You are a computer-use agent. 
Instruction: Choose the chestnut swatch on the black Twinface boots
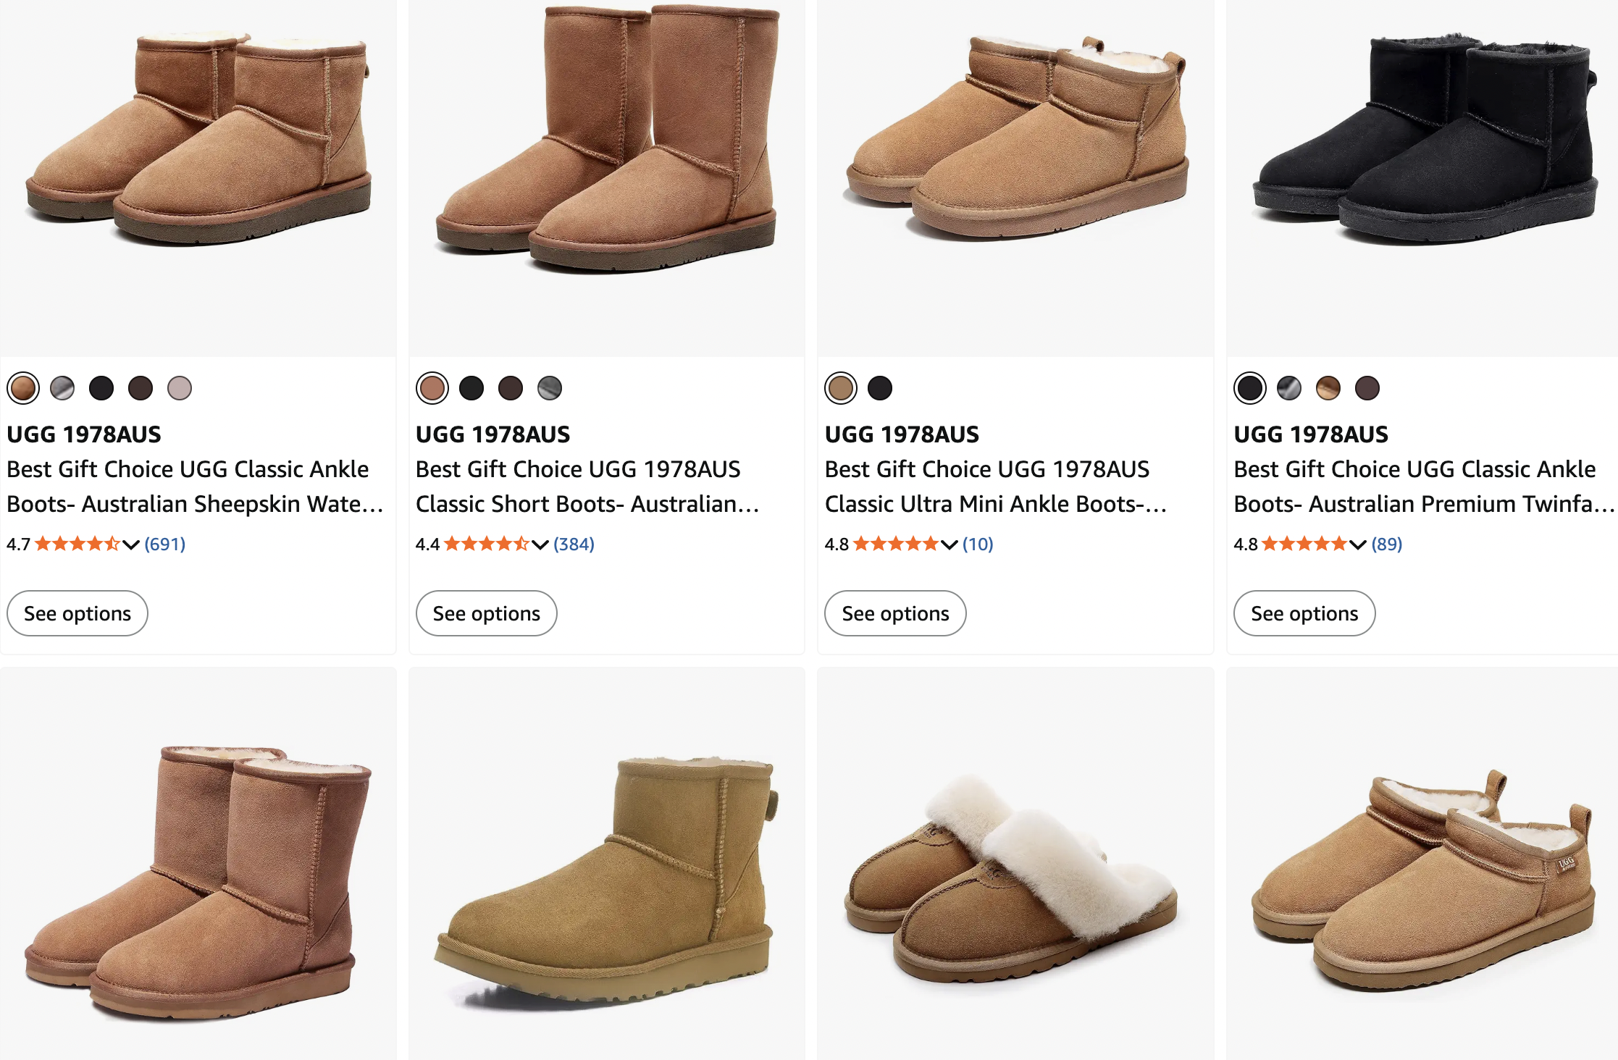(x=1328, y=388)
